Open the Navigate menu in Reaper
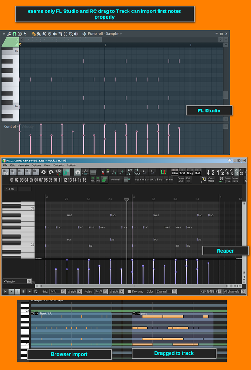This screenshot has width=251, height=370. [x=23, y=166]
